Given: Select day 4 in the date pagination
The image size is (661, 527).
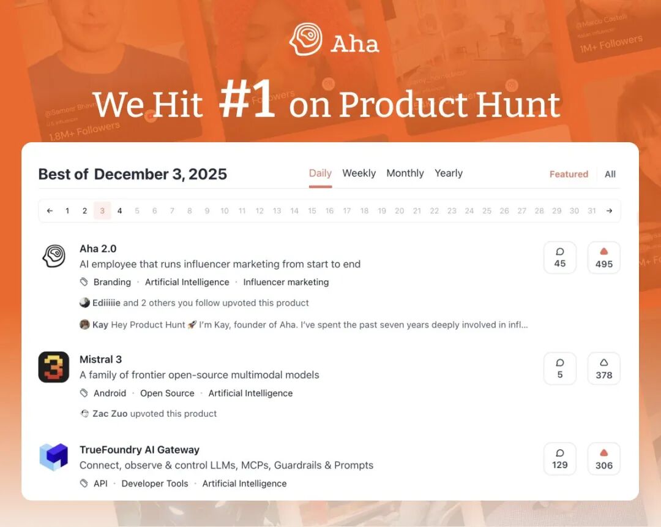Looking at the screenshot, I should [120, 211].
